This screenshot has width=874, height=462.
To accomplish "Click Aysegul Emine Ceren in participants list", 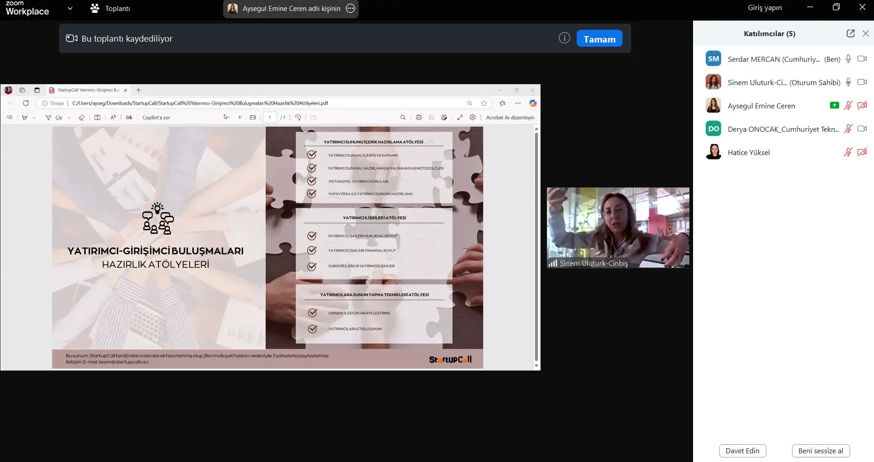I will (x=761, y=106).
